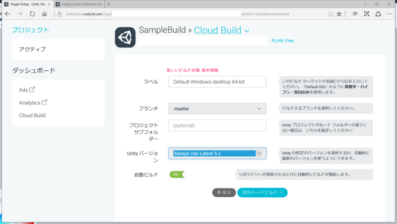397x224 pixels.
Task: Switch to Target Setup : Unity Cloud tab
Action: pyautogui.click(x=27, y=4)
